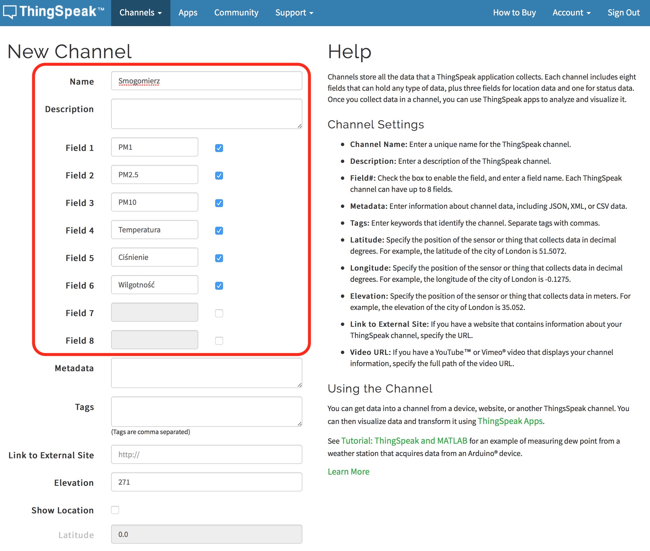This screenshot has height=551, width=650.
Task: Open the Account dropdown menu
Action: [571, 13]
